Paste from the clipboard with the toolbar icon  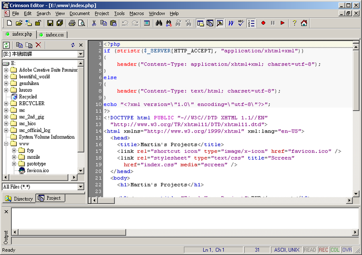(x=113, y=23)
